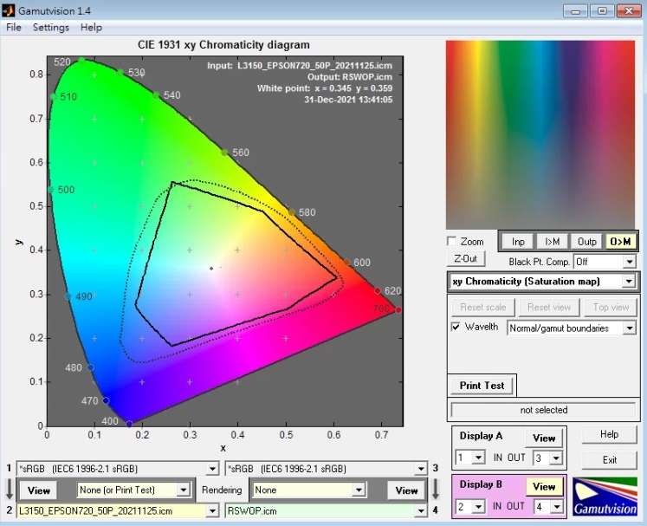This screenshot has height=526, width=647.
Task: Click the white point in the chromaticity diagram
Action: [210, 268]
